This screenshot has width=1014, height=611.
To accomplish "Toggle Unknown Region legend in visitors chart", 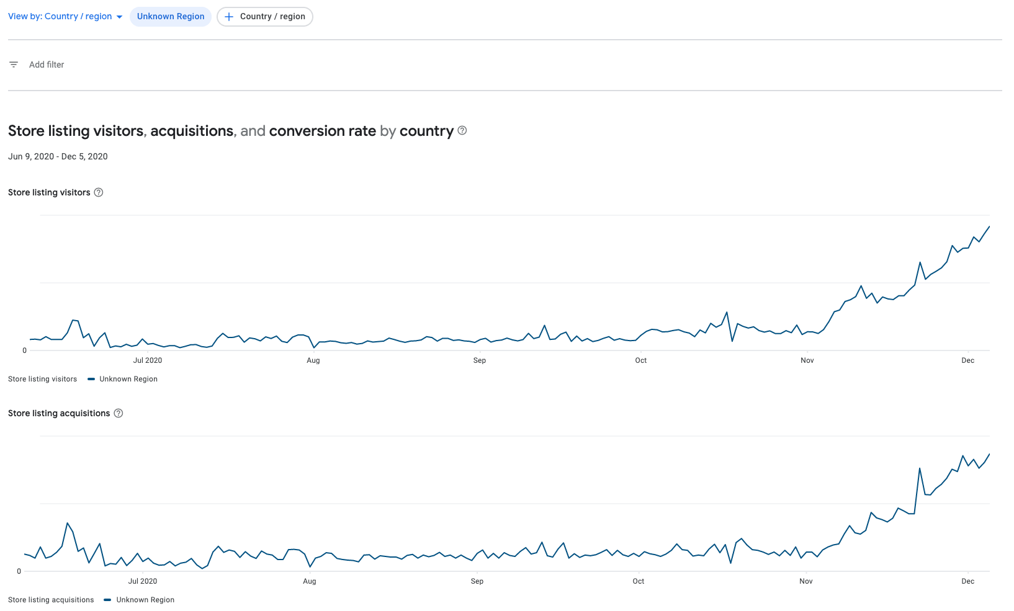I will coord(123,379).
